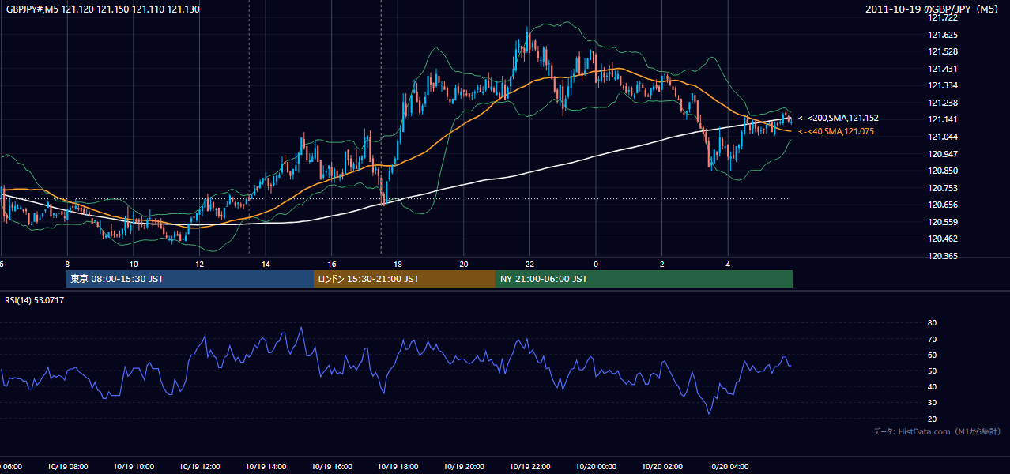Click the 10/19 12:00 time label

[x=198, y=466]
